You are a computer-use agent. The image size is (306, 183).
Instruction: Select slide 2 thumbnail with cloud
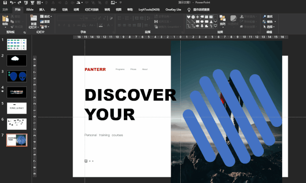pyautogui.click(x=17, y=60)
